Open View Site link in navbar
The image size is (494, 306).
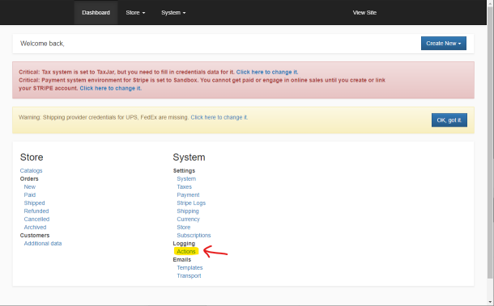tap(364, 13)
